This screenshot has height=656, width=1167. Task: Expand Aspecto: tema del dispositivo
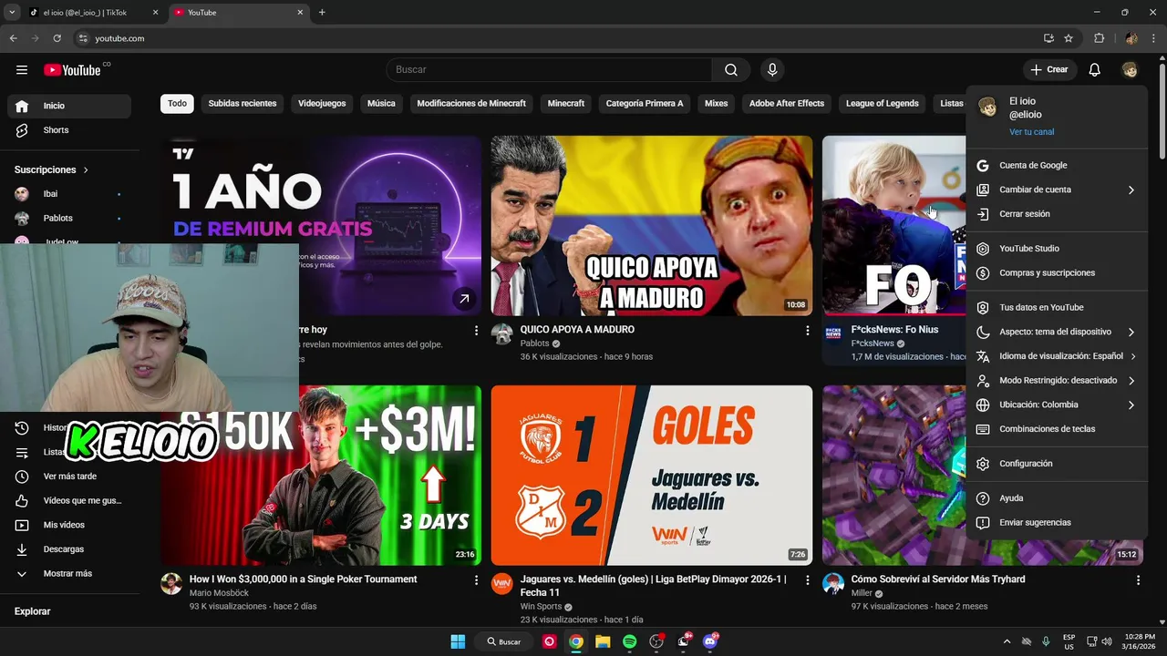[1057, 333]
